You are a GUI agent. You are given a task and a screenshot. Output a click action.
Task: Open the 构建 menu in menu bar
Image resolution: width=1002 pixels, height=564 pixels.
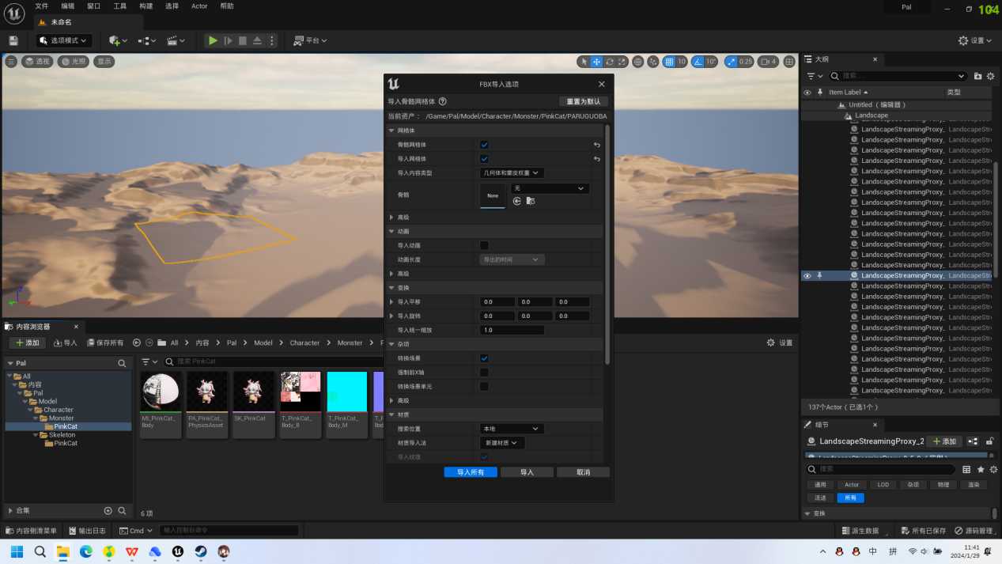click(x=146, y=6)
